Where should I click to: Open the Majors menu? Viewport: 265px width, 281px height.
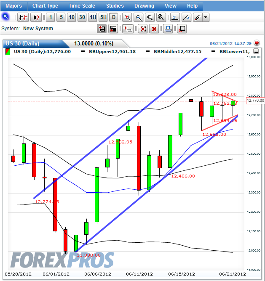click(13, 6)
